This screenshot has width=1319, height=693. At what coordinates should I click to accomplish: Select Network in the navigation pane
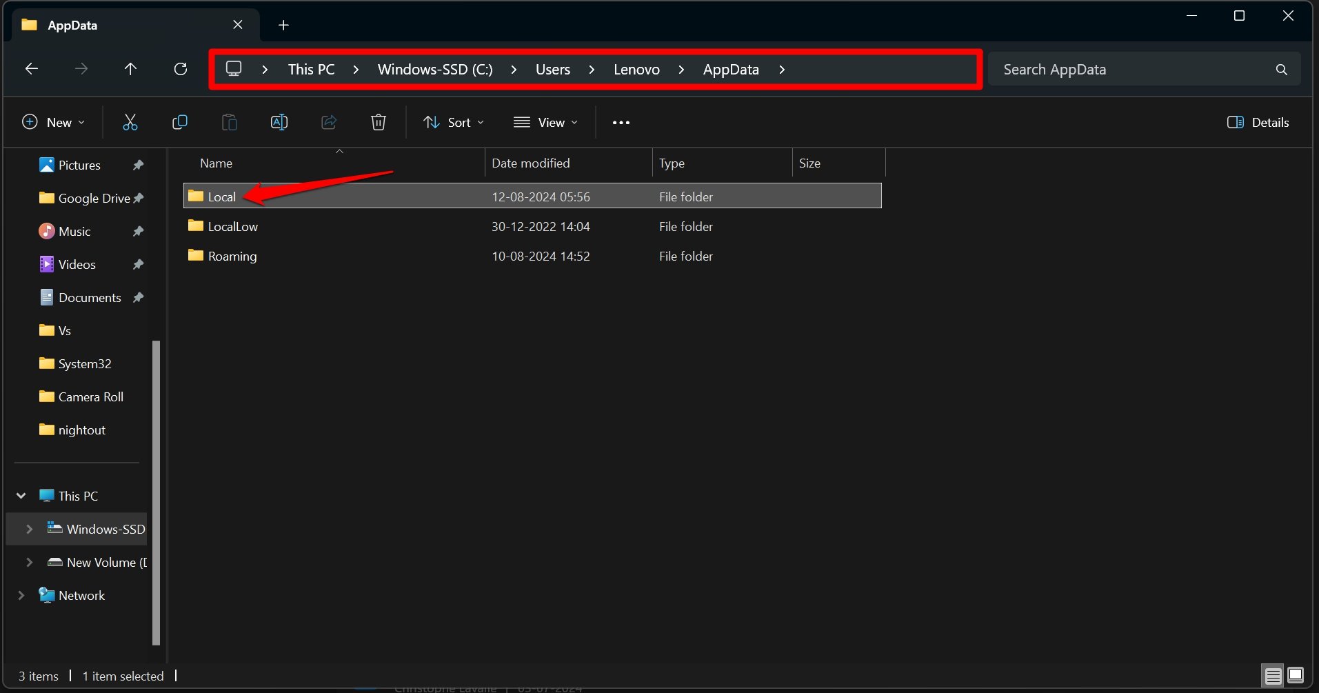[x=81, y=595]
